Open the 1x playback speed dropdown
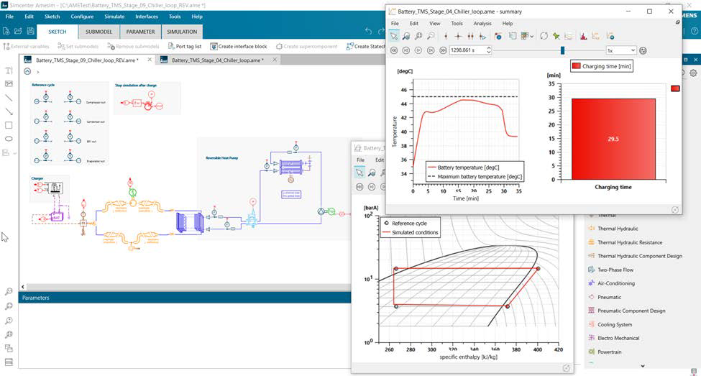 620,50
